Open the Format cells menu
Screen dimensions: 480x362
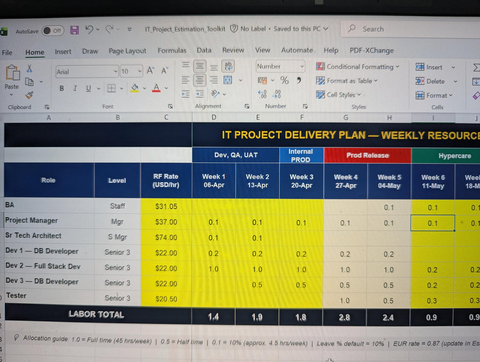point(434,95)
